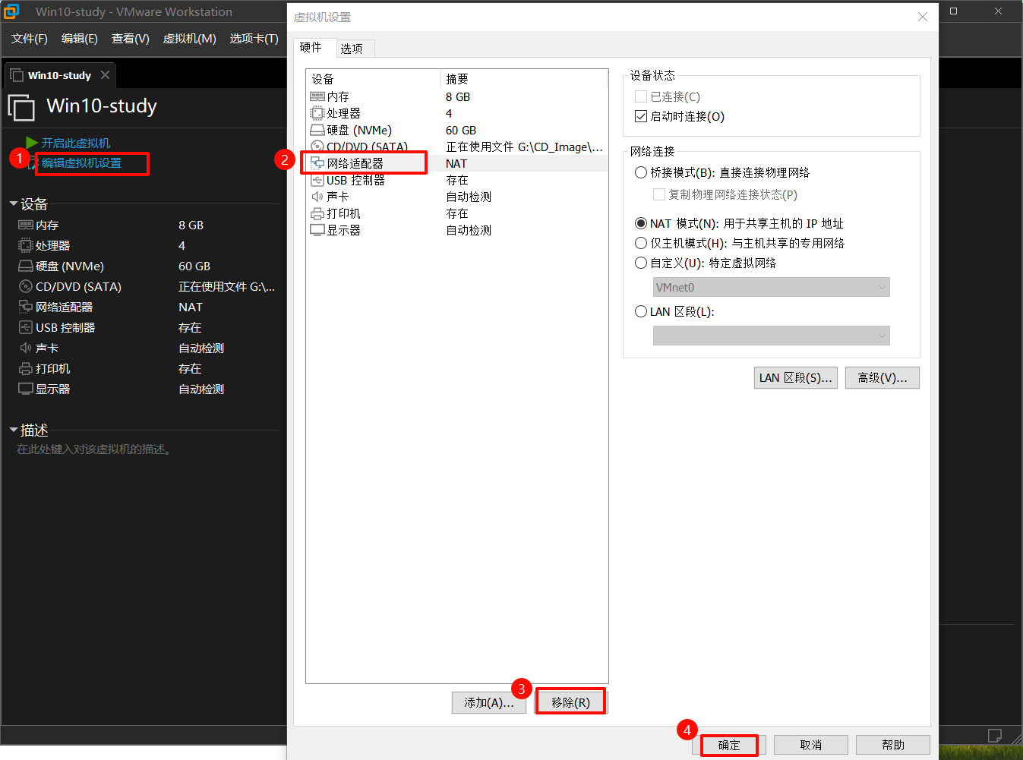Select bridged mode radio button
Viewport: 1023px width, 760px height.
coord(641,172)
